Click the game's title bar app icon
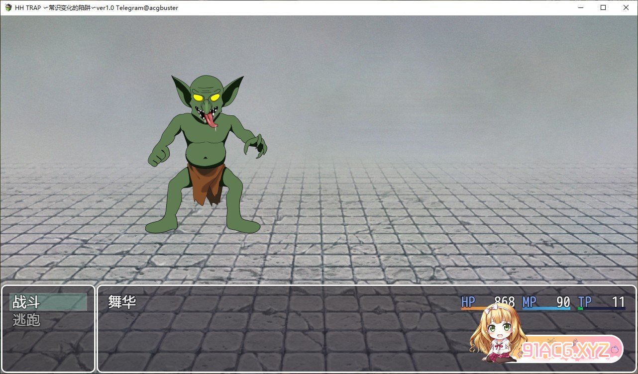 click(8, 7)
